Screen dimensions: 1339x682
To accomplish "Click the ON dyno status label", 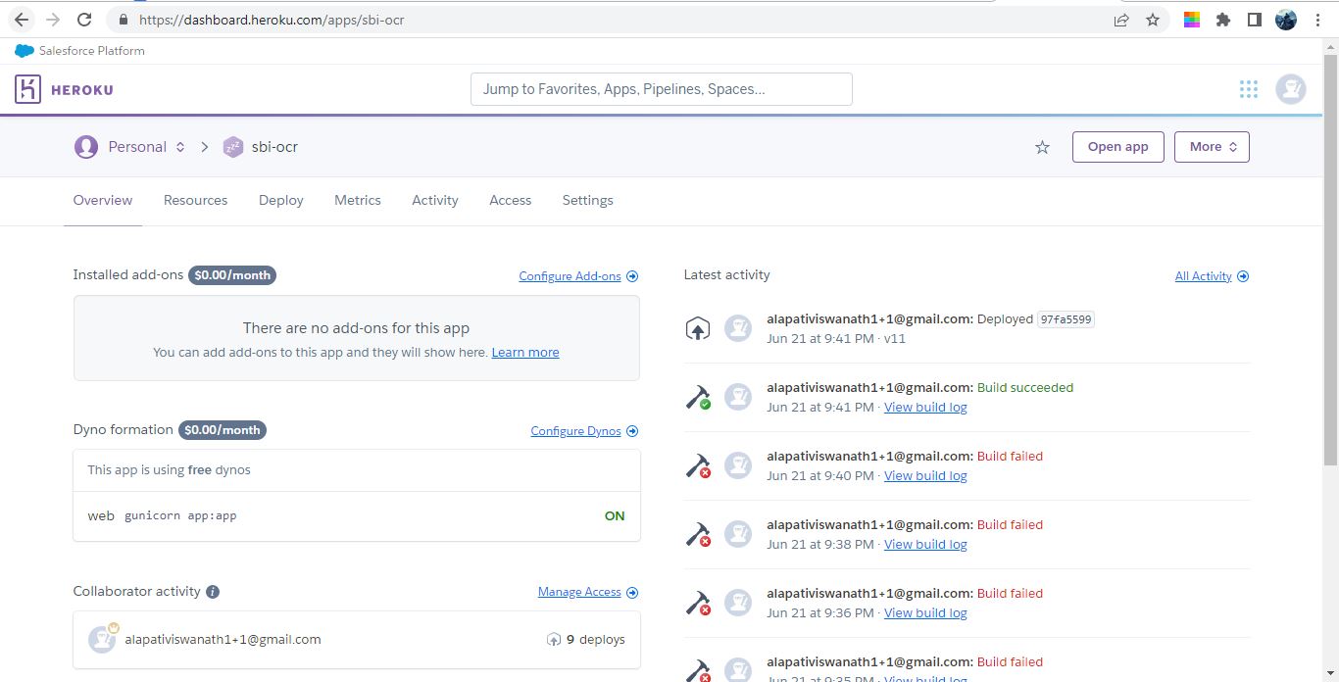I will tap(615, 516).
